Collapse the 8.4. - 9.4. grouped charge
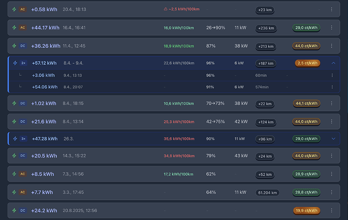 (333, 63)
